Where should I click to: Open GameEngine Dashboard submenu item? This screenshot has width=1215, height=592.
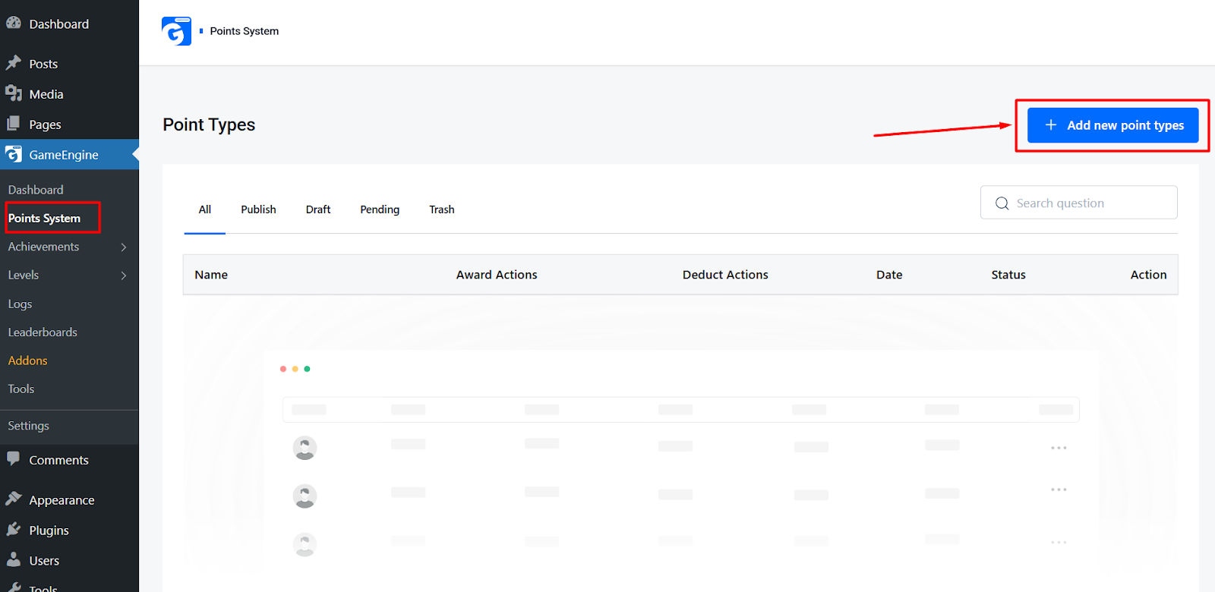pyautogui.click(x=36, y=190)
